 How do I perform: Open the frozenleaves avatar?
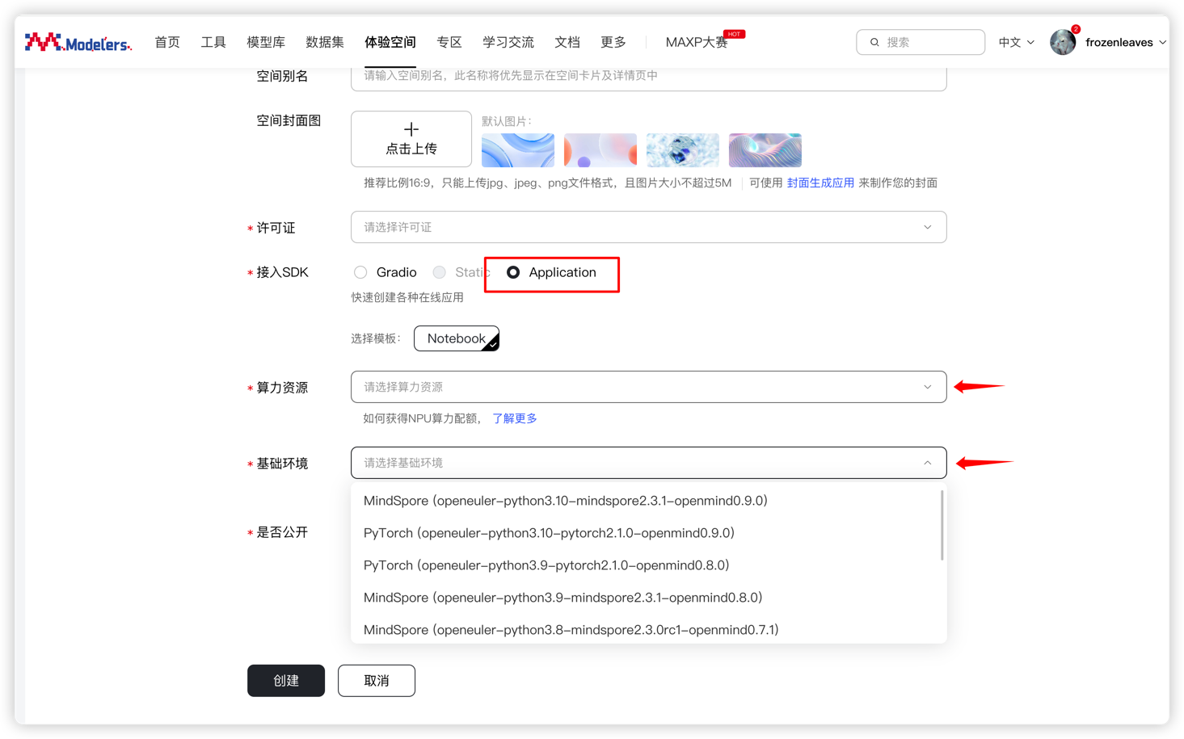point(1063,42)
